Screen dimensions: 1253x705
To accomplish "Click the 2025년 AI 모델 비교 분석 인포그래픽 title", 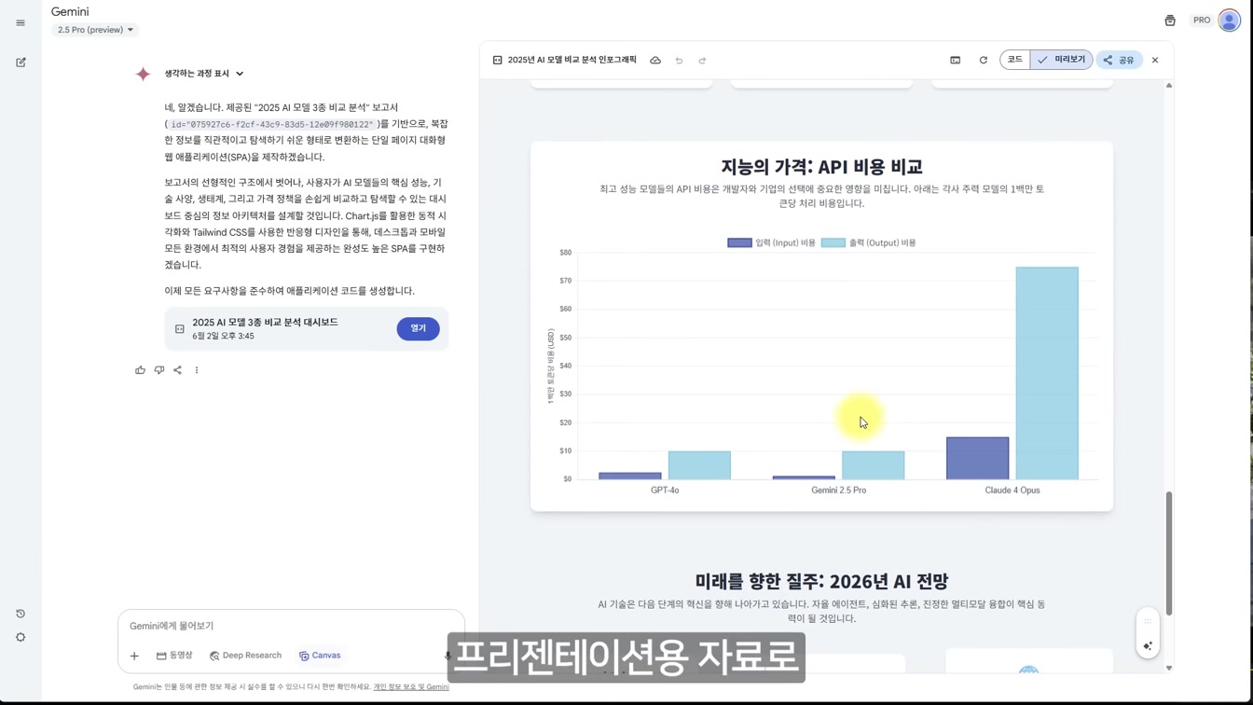I will (571, 61).
